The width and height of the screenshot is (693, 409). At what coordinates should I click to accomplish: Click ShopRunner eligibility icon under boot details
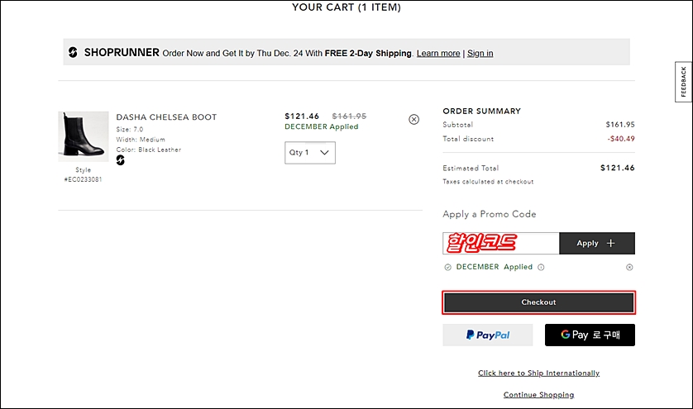[x=120, y=160]
